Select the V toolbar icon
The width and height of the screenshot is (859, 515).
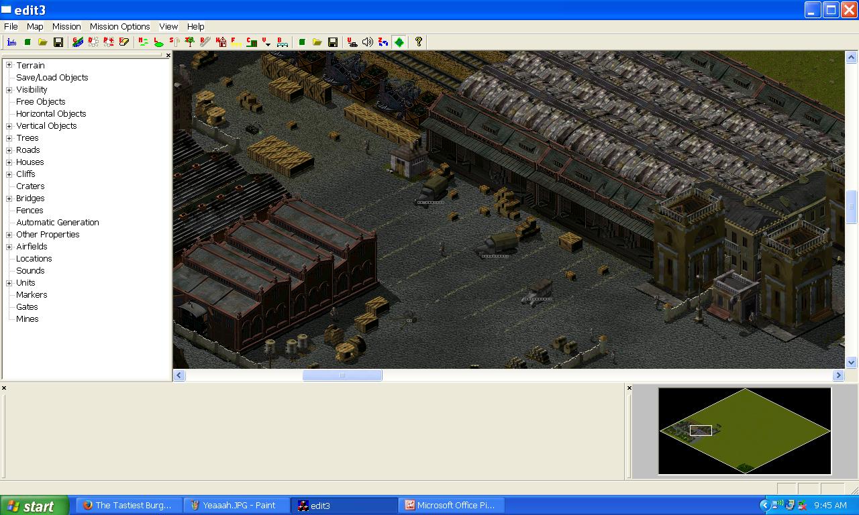pyautogui.click(x=267, y=42)
